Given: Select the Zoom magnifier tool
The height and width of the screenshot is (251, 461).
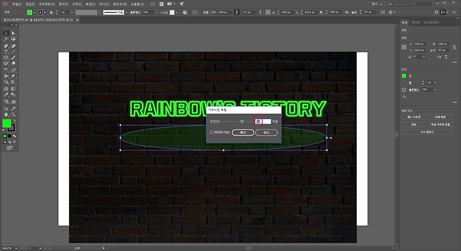Looking at the screenshot, I should pyautogui.click(x=13, y=115).
